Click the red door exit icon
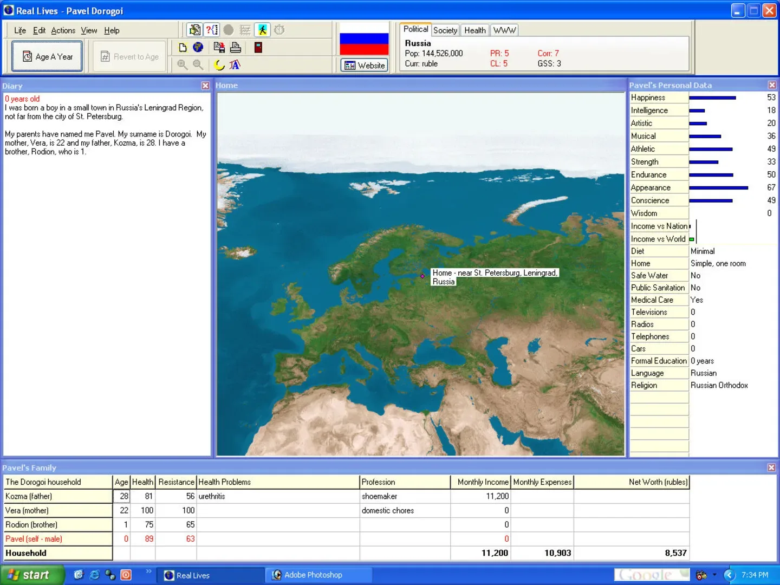The height and width of the screenshot is (585, 780). [x=258, y=48]
